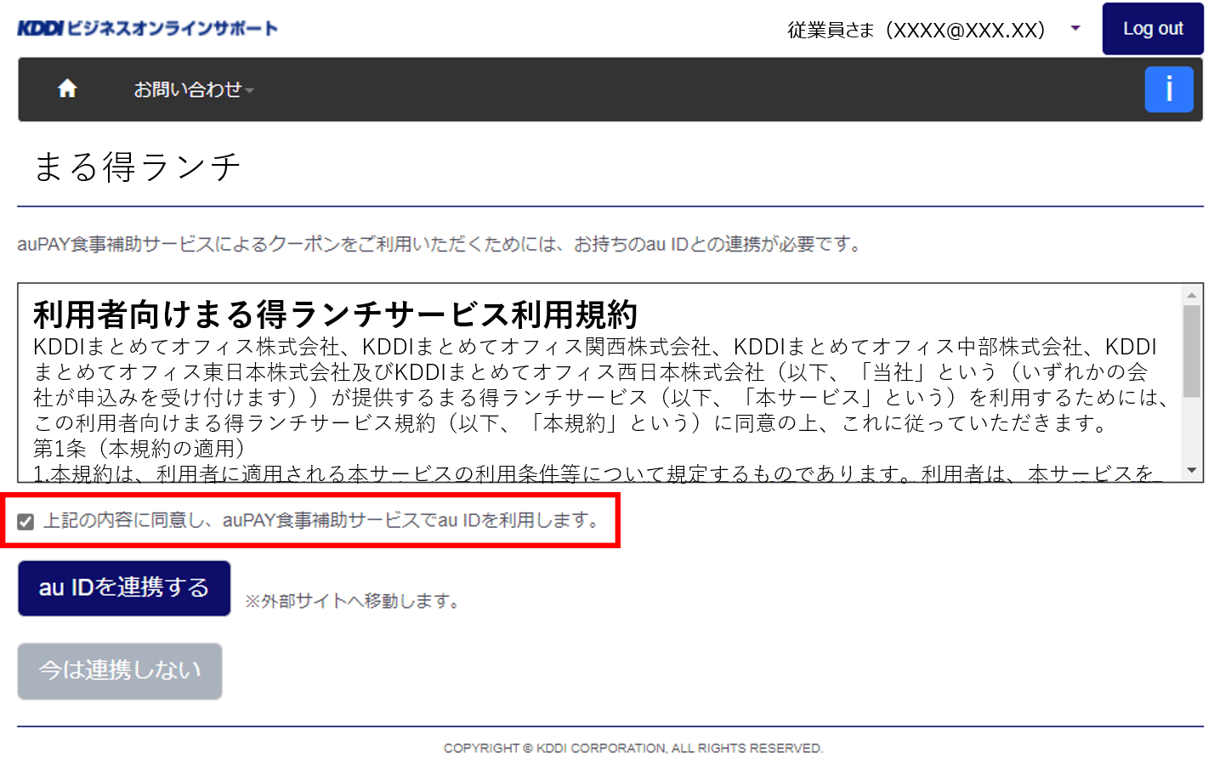
Task: Click the caret next to お問い合わせ
Action: [250, 90]
